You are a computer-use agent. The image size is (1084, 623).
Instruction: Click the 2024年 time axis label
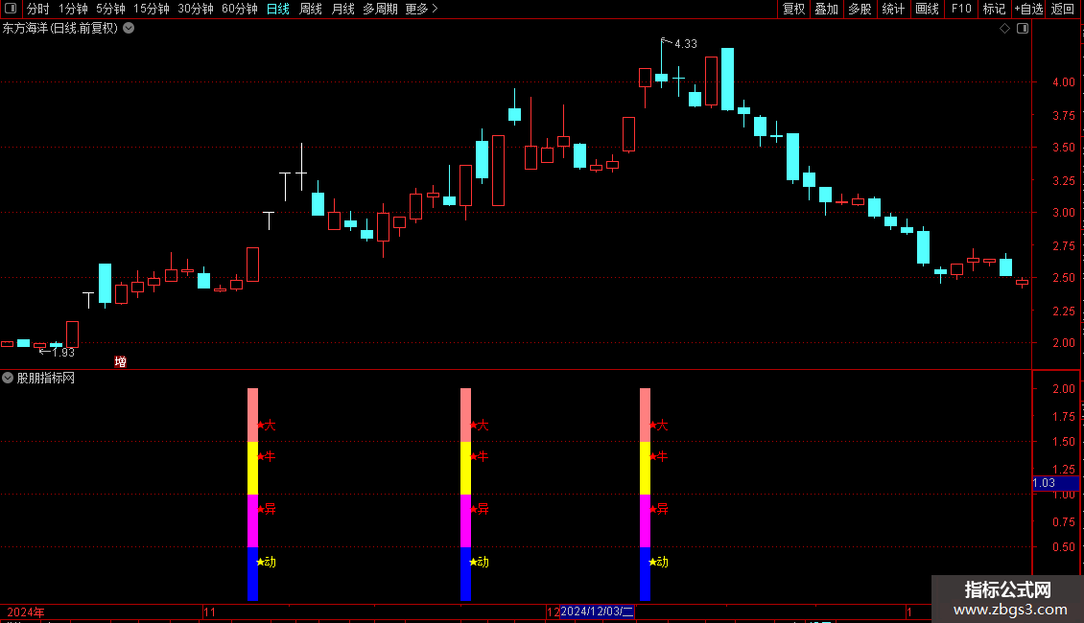click(x=26, y=612)
